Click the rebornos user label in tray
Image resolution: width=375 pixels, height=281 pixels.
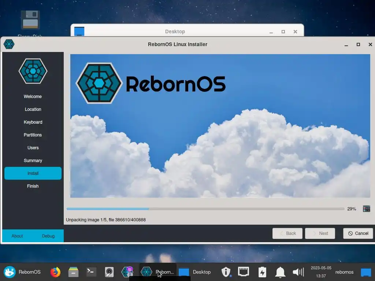(344, 272)
